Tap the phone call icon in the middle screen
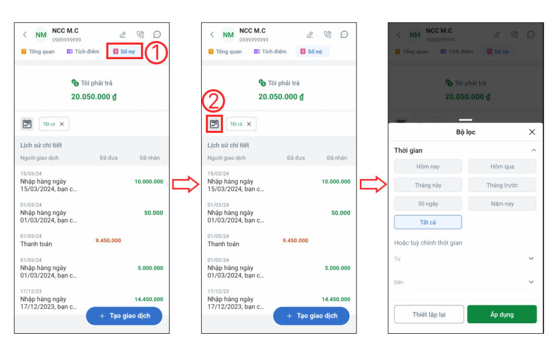Screen dimensions: 560x354 click(x=328, y=34)
